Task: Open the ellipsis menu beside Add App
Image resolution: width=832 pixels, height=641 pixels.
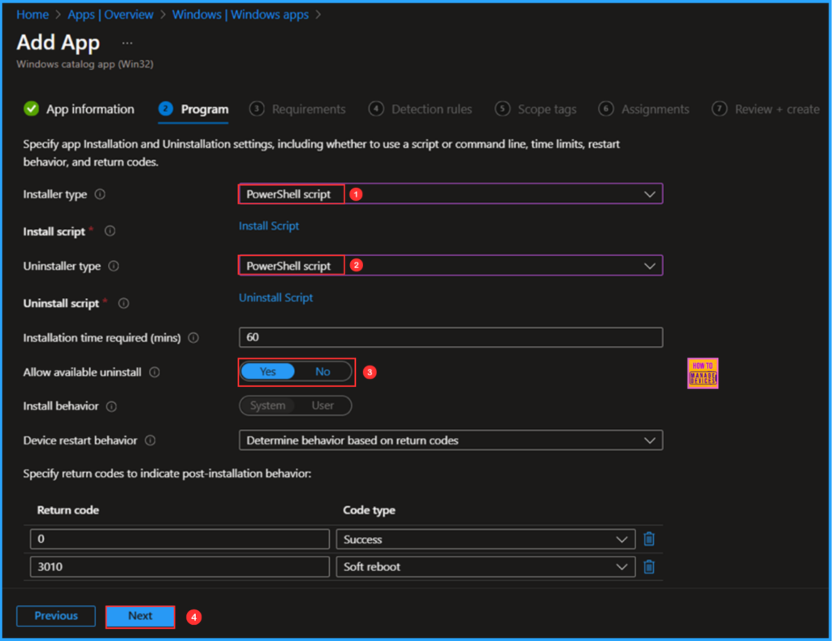Action: point(126,42)
